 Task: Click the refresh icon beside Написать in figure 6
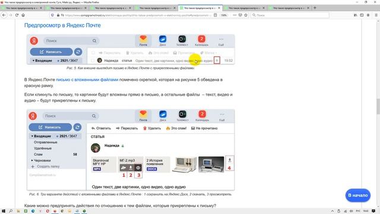coord(77,127)
